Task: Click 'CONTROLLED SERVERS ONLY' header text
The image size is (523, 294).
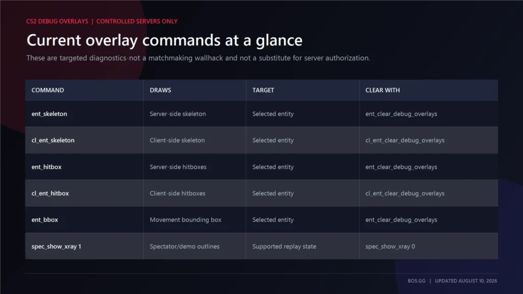Action: tap(137, 21)
